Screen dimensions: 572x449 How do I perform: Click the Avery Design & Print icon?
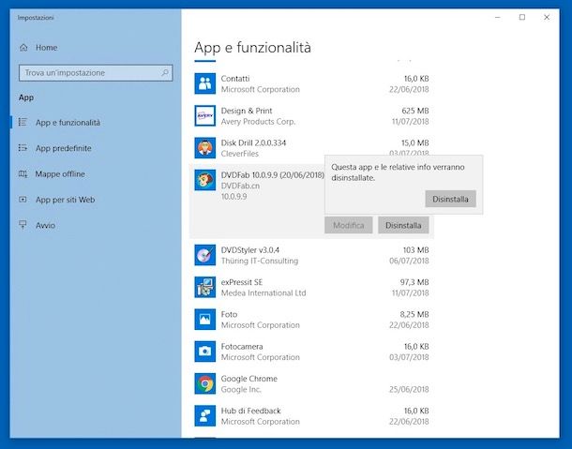click(x=205, y=115)
